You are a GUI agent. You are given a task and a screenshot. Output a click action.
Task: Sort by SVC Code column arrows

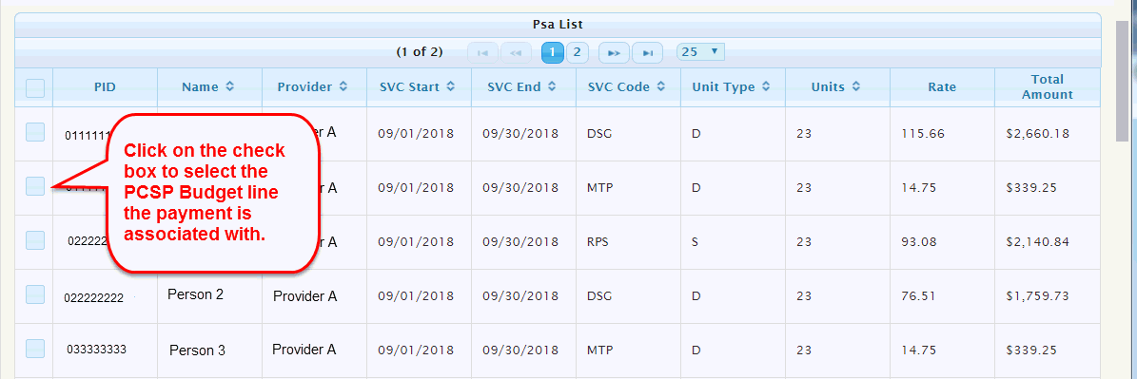point(663,86)
